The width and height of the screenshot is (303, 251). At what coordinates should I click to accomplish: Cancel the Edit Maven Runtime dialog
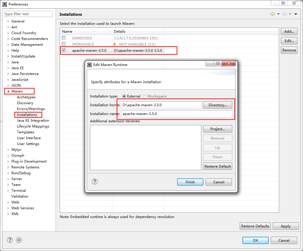[219, 182]
